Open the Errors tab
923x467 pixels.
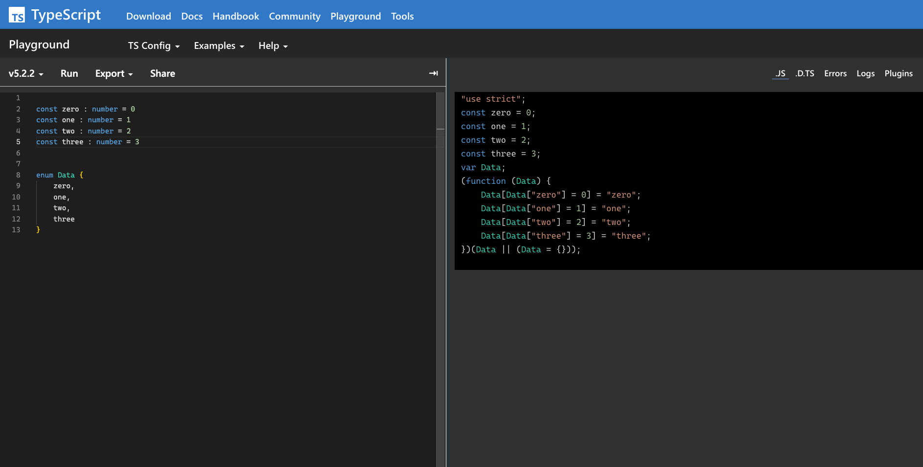click(x=835, y=73)
